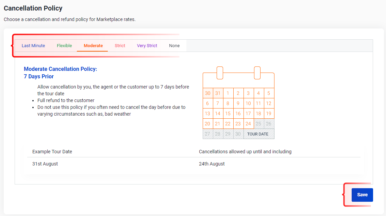386x216 pixels.
Task: Click calendar day 17
Action: point(248,113)
